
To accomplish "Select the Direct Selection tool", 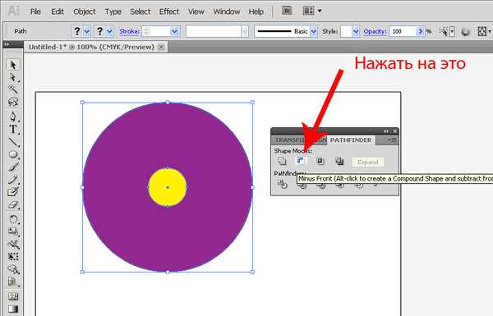I will [x=13, y=77].
